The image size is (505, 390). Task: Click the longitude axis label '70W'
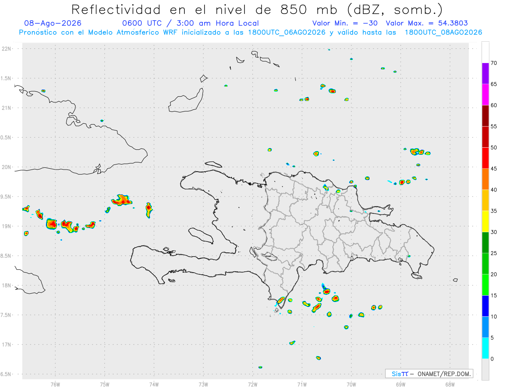(x=351, y=385)
